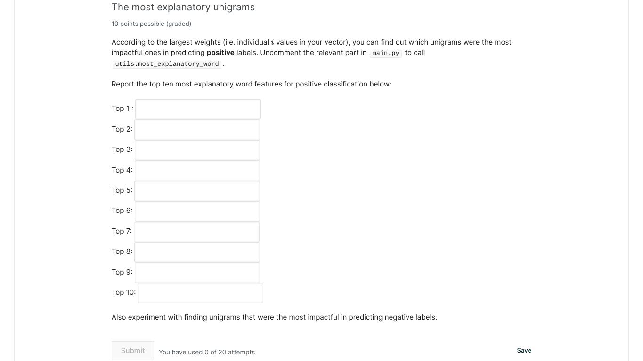The width and height of the screenshot is (643, 361).
Task: Select the Top 2 input box
Action: [197, 129]
